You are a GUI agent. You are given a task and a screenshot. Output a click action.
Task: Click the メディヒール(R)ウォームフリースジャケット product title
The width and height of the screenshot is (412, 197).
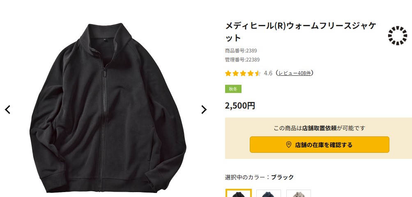[300, 32]
